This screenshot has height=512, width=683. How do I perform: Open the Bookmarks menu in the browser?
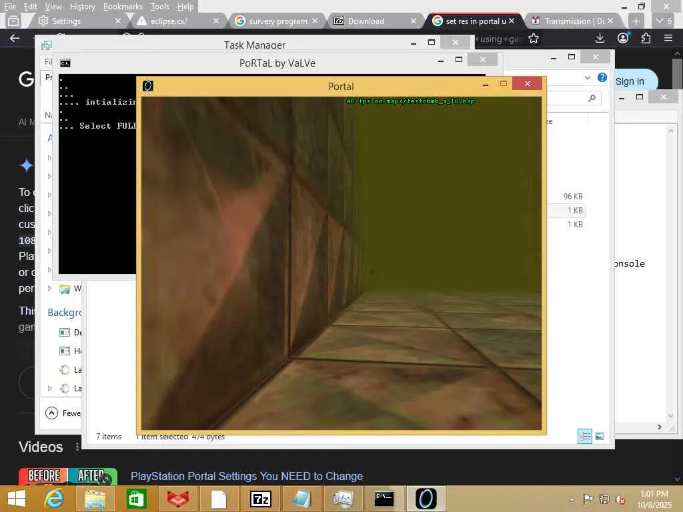coord(123,7)
